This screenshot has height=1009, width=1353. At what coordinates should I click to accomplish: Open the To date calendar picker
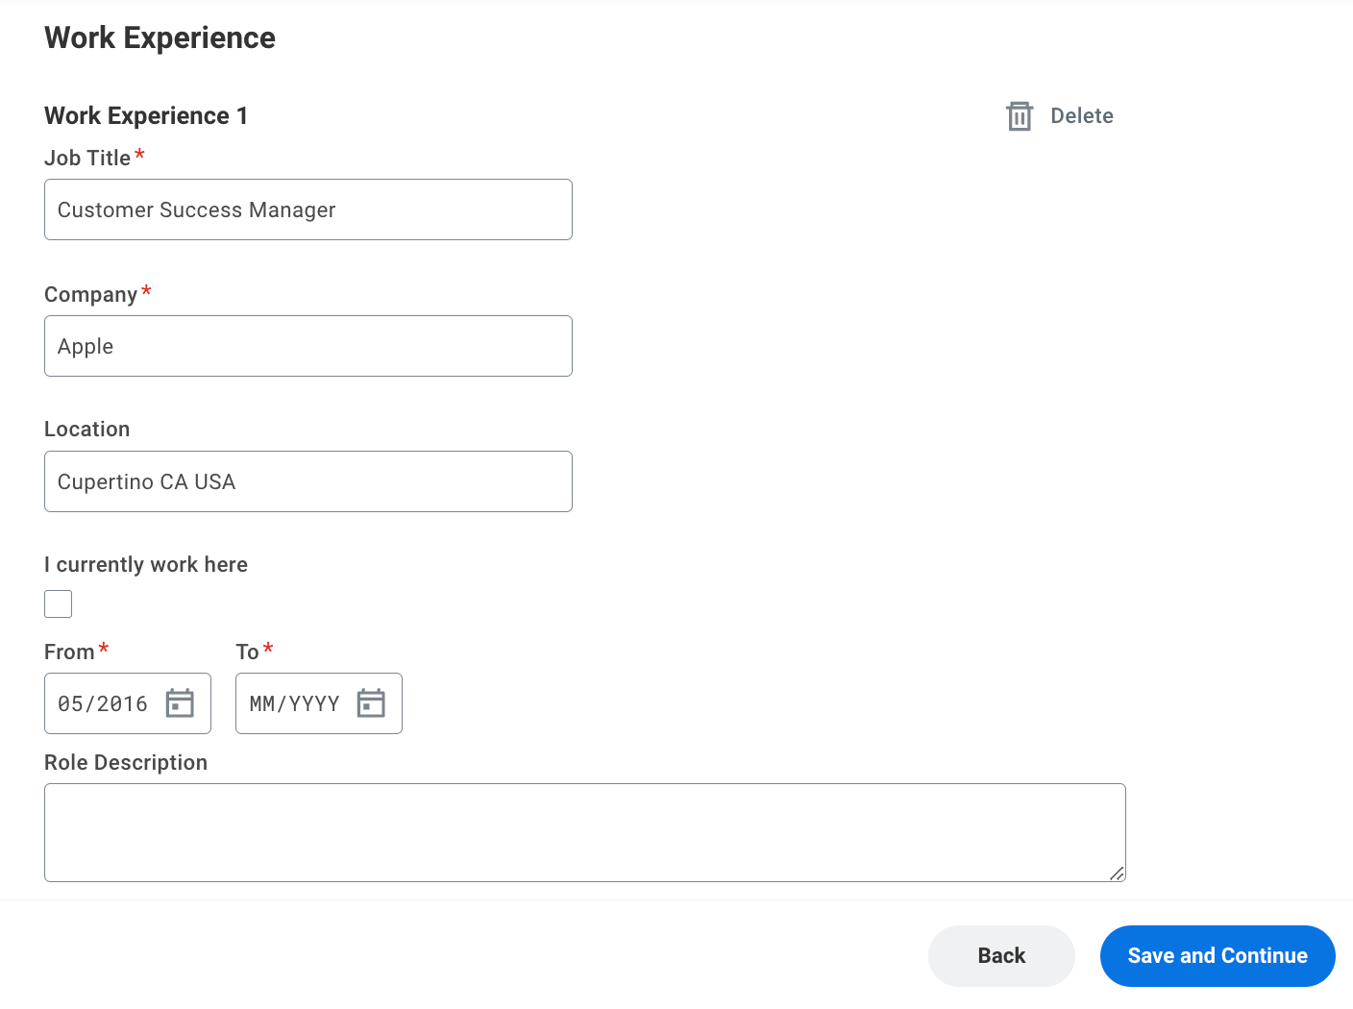tap(371, 703)
